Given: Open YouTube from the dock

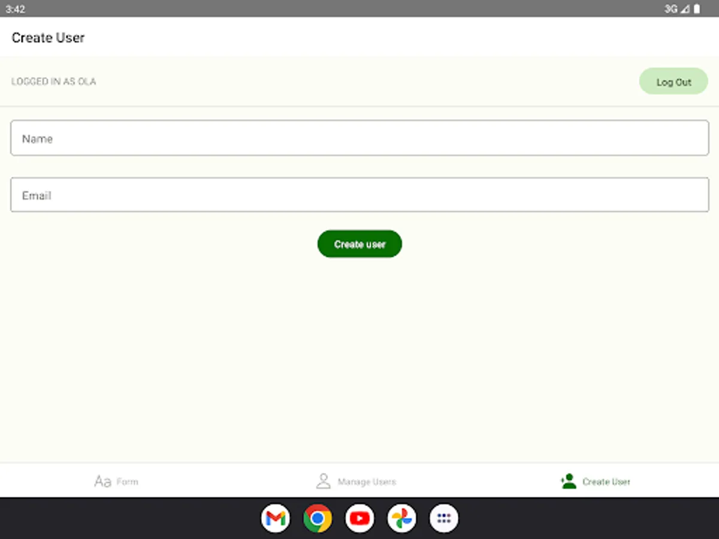Looking at the screenshot, I should pos(359,518).
